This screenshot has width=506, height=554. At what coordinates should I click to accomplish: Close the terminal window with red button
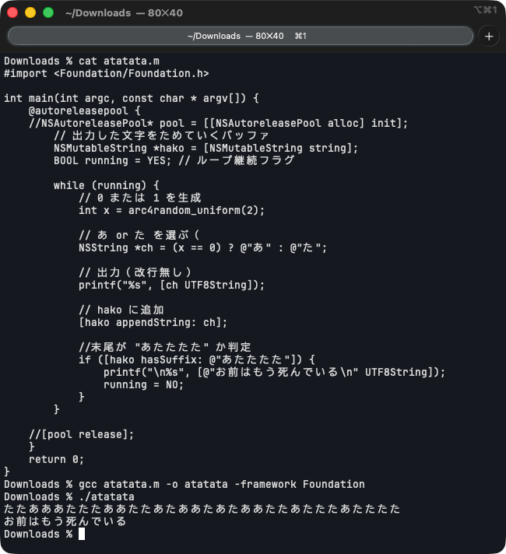[x=12, y=12]
